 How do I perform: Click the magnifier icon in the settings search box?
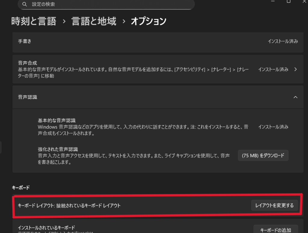point(25,4)
